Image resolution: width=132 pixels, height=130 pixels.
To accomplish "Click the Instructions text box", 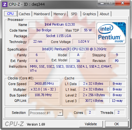I will tap(77, 68).
